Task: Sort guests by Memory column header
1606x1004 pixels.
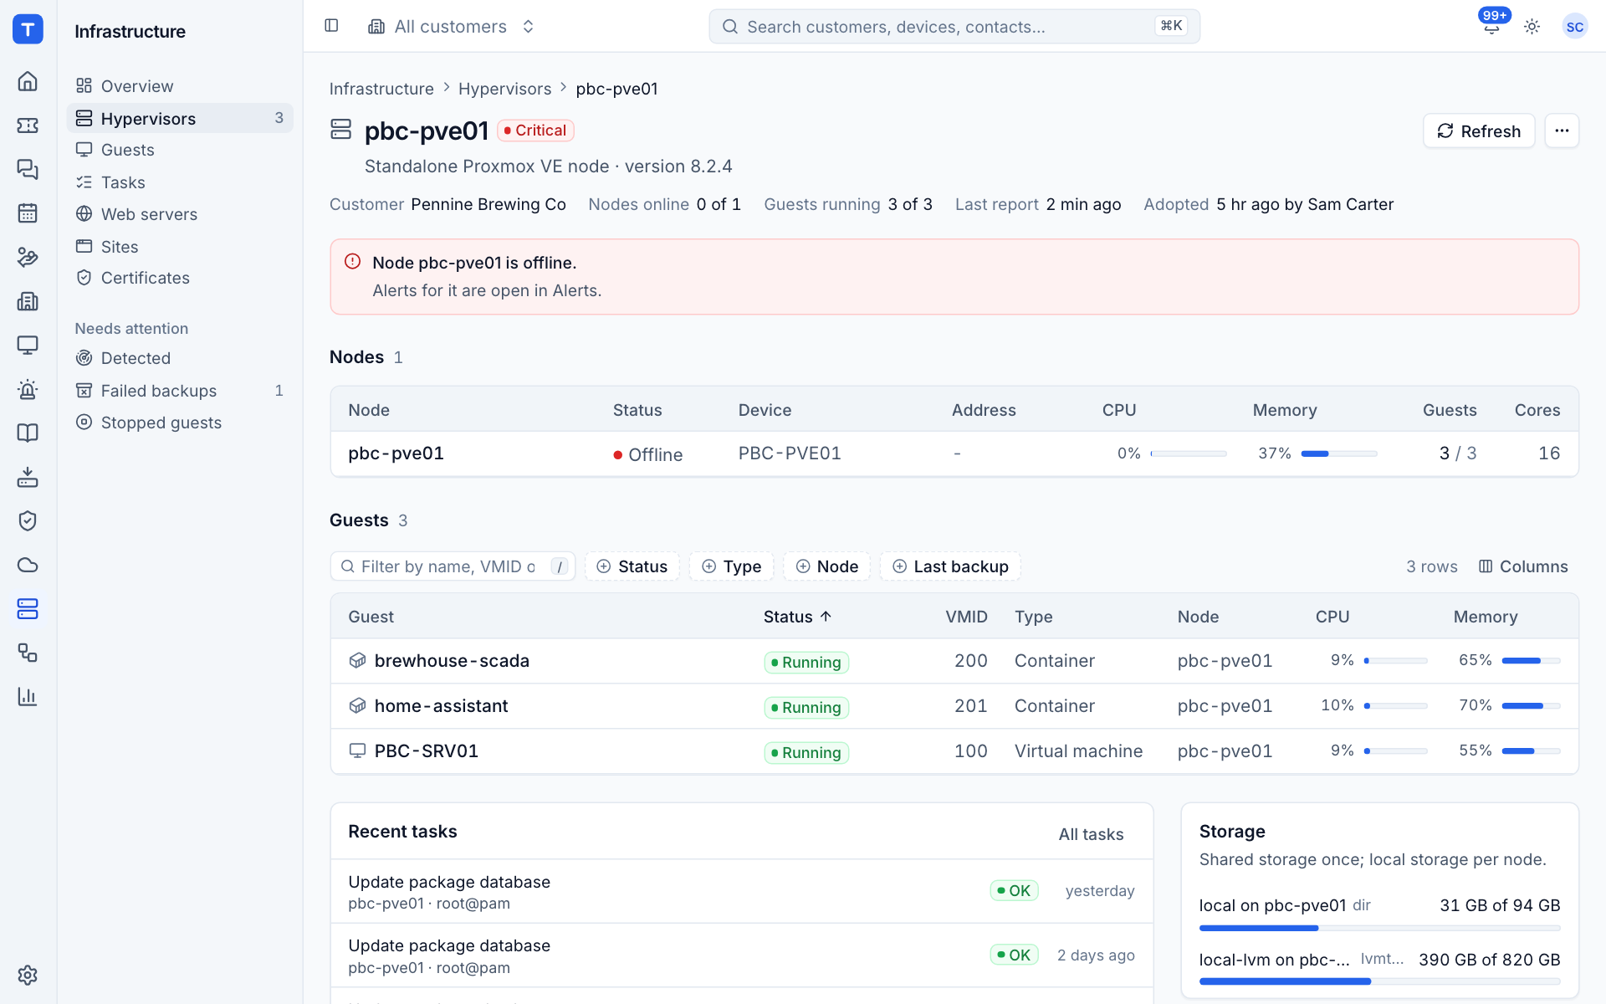Action: point(1485,617)
